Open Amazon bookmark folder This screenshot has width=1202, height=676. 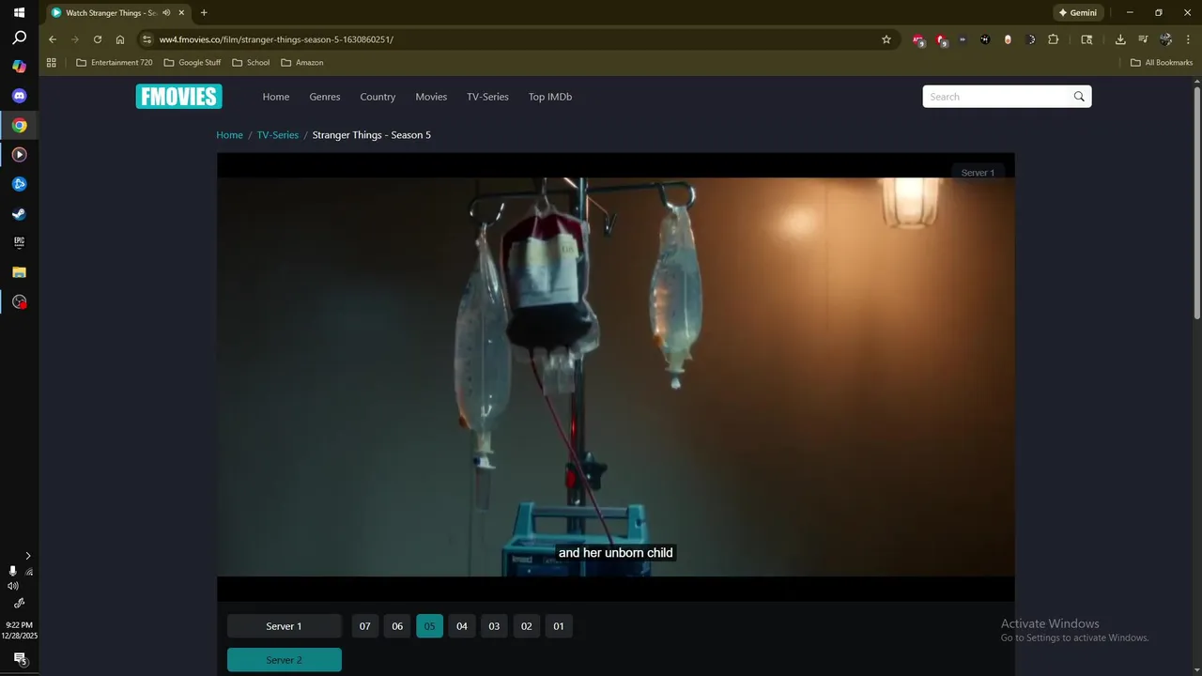(301, 63)
